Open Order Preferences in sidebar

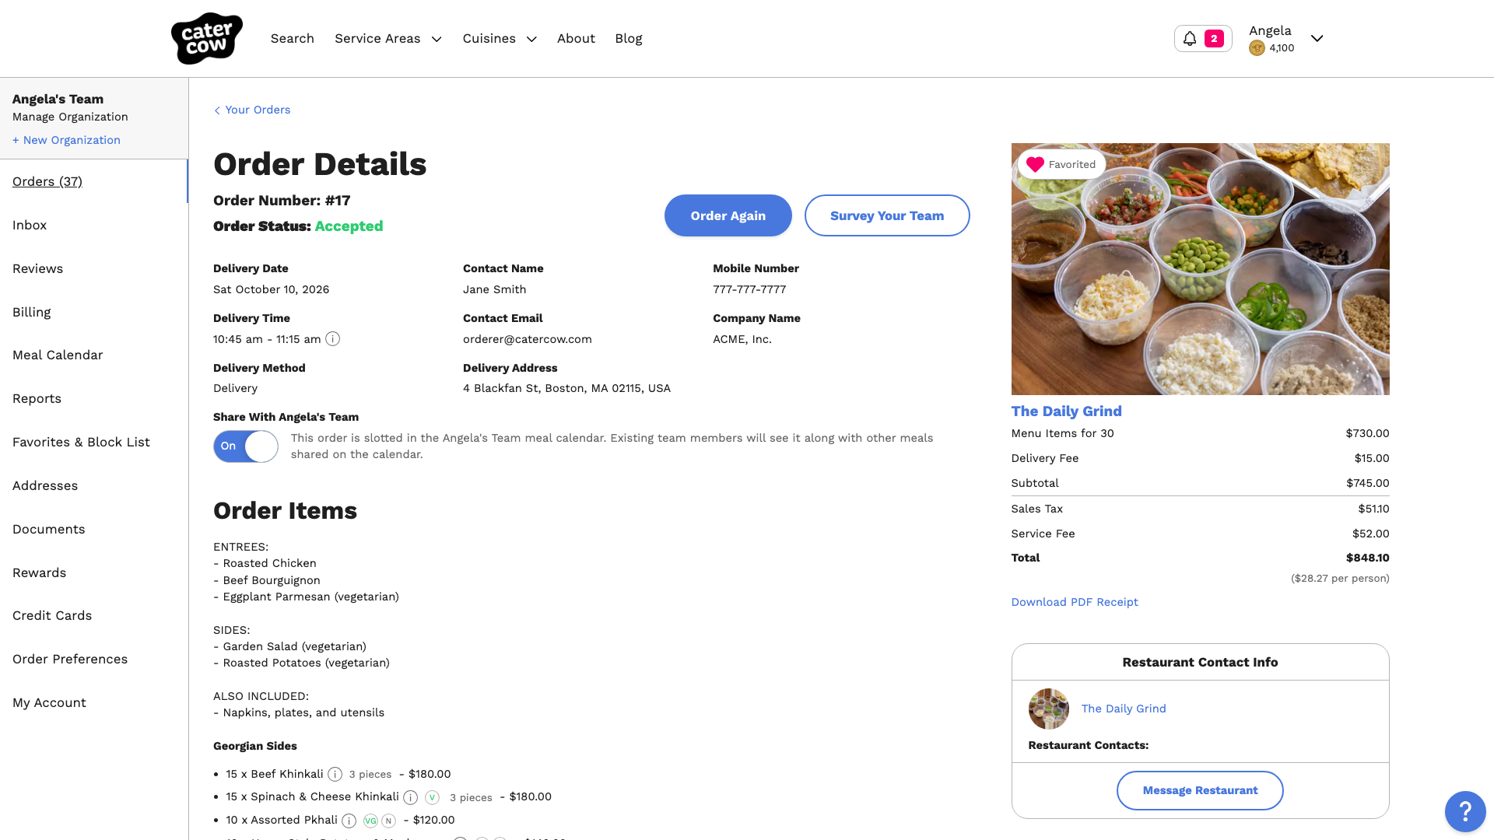(70, 659)
